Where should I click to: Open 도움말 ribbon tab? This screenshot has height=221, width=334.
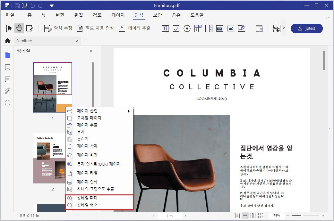[197, 15]
